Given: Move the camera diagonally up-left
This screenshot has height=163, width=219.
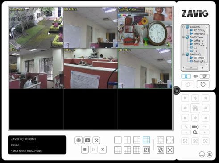Looking at the screenshot, I should coord(185,98).
